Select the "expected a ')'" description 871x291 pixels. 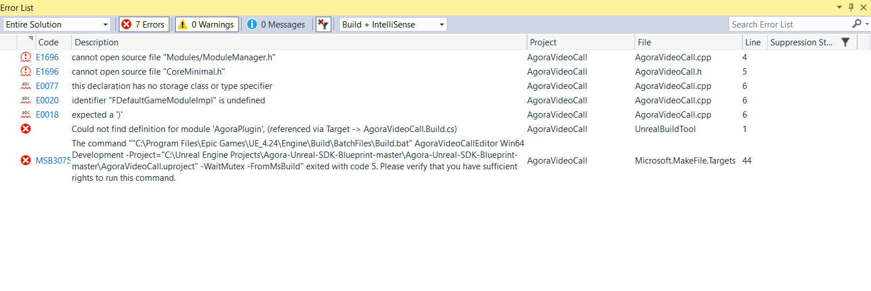tap(98, 115)
